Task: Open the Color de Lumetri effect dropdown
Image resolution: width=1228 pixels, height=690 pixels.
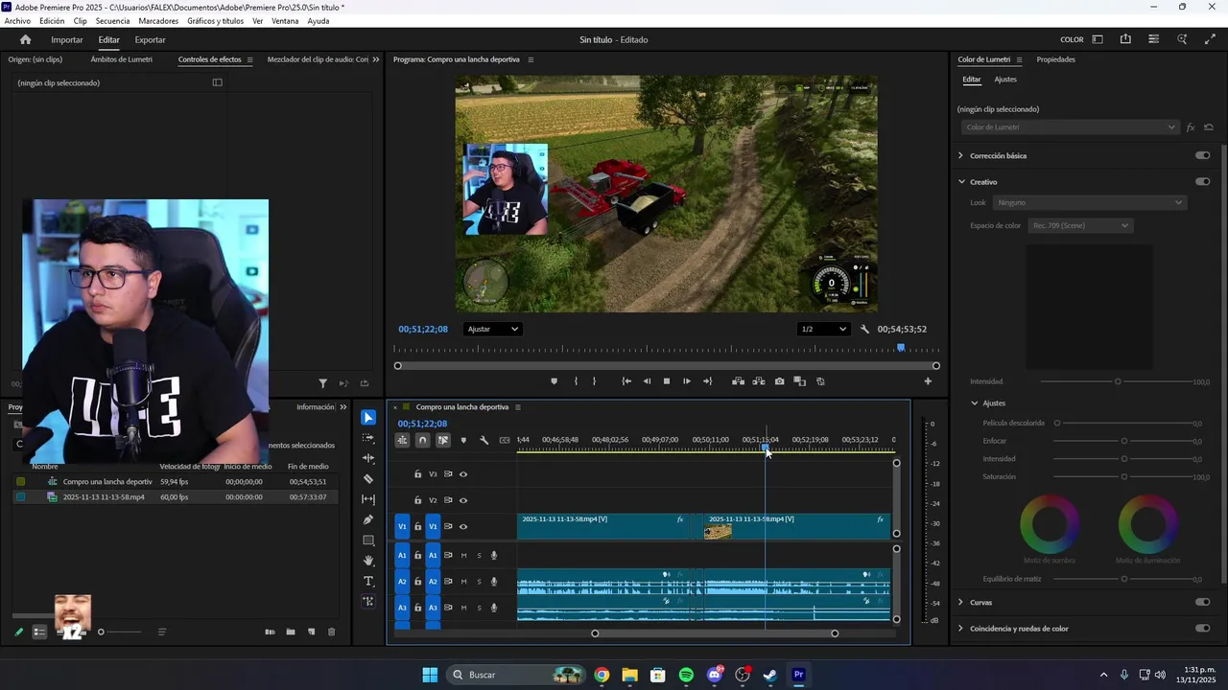Action: [1070, 127]
